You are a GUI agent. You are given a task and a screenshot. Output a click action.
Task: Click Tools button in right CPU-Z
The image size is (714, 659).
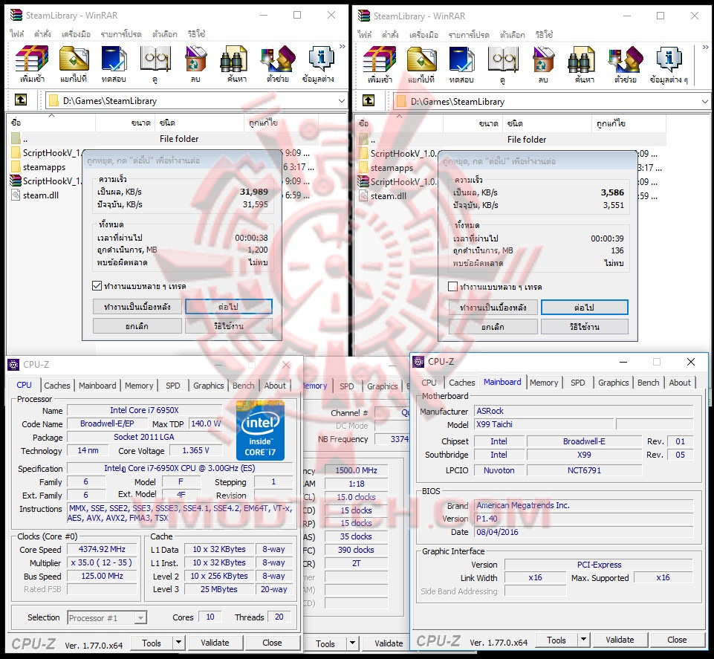pos(556,640)
